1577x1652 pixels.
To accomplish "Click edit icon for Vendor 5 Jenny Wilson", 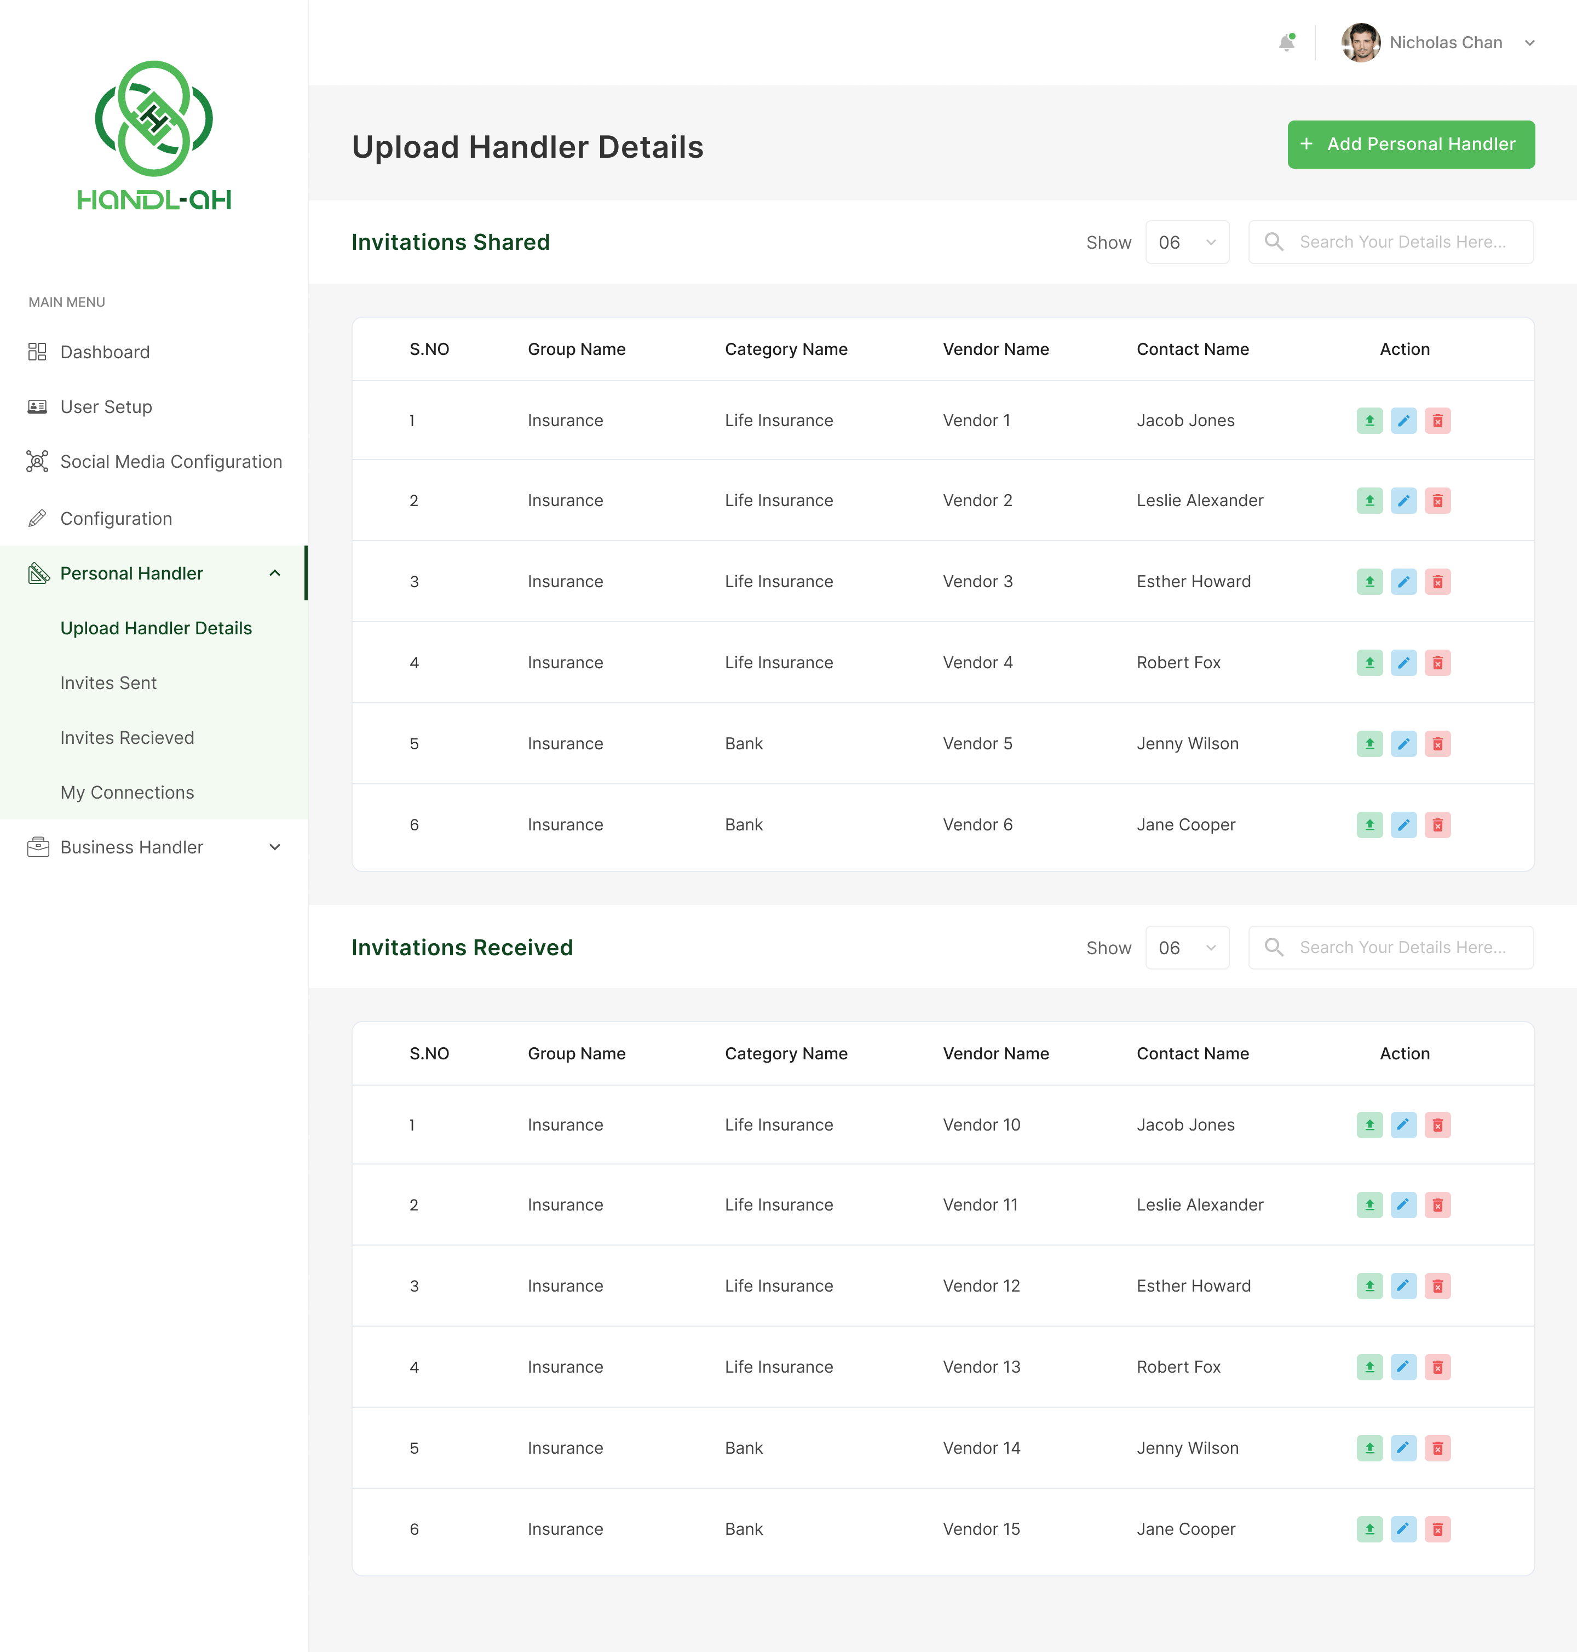I will (1403, 744).
